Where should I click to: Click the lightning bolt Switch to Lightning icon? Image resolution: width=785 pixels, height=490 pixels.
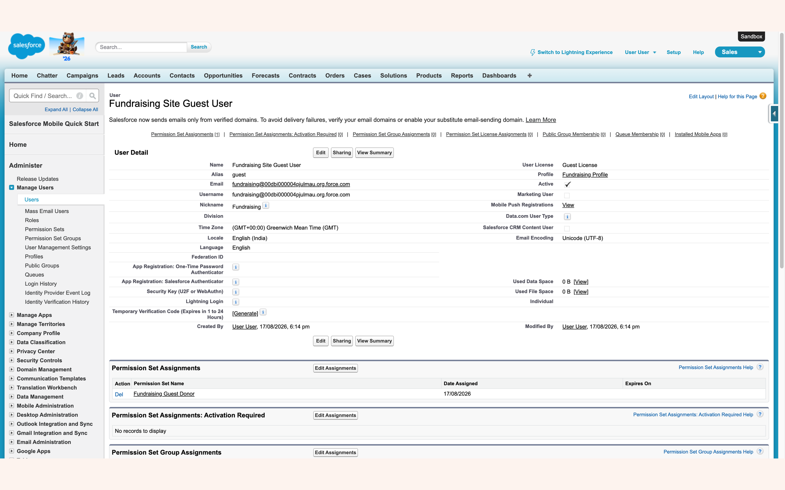coord(532,53)
